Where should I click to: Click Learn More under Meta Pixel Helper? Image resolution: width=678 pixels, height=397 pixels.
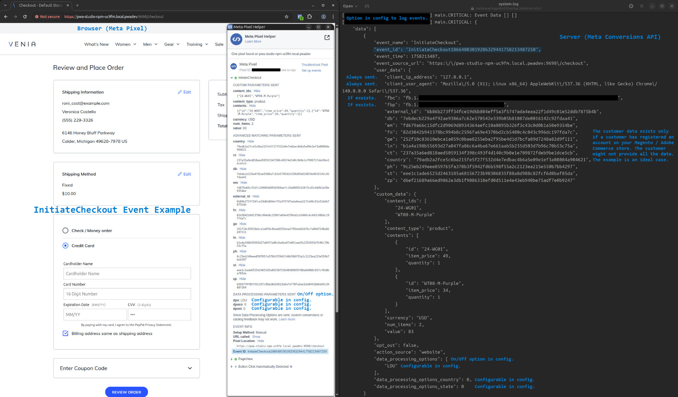click(x=253, y=42)
